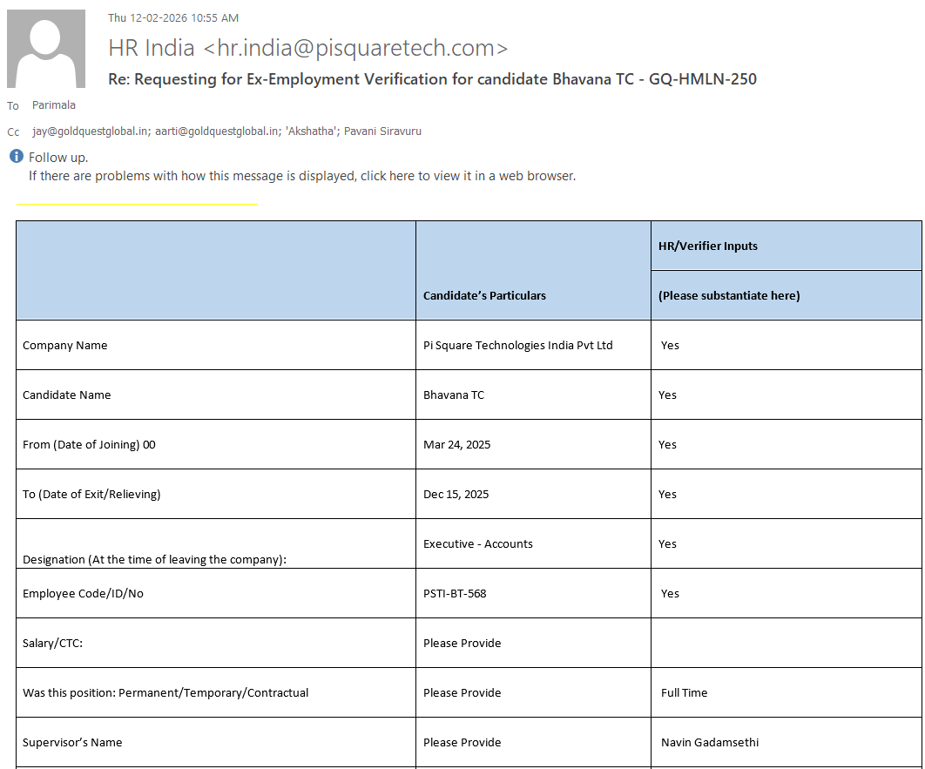Image resolution: width=925 pixels, height=769 pixels.
Task: Click the view in web browser message bar
Action: 302,176
